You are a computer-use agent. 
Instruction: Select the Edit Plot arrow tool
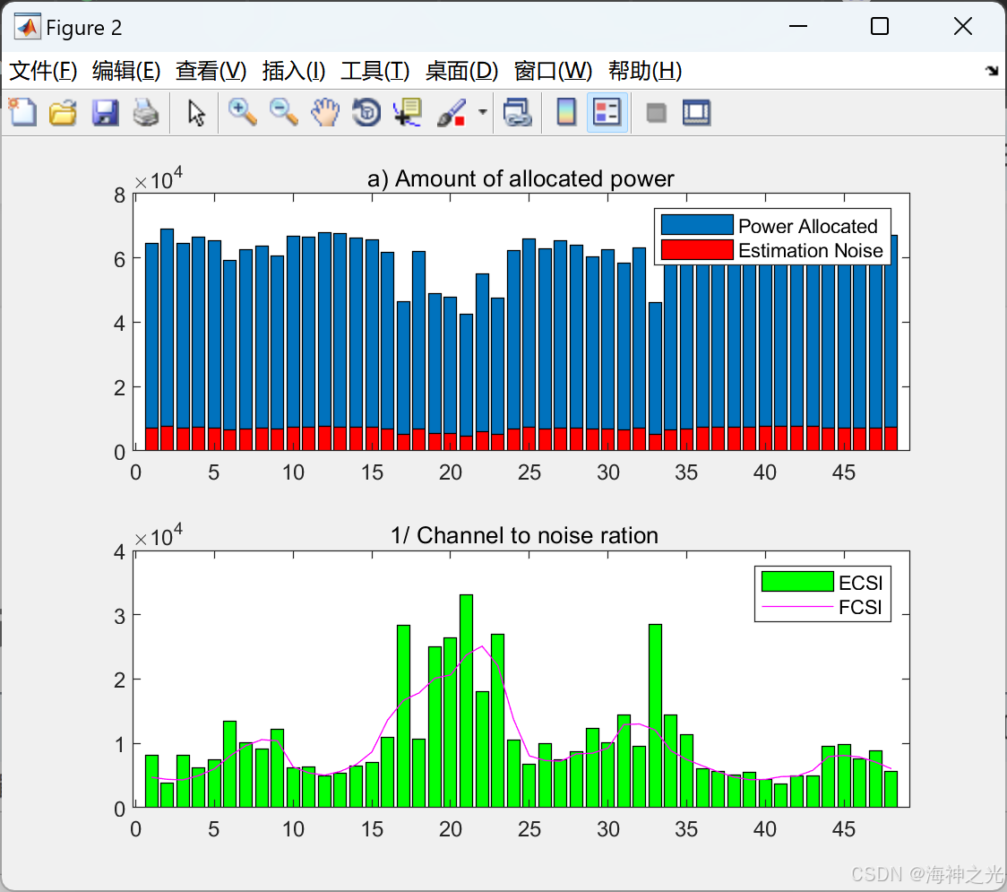tap(196, 112)
